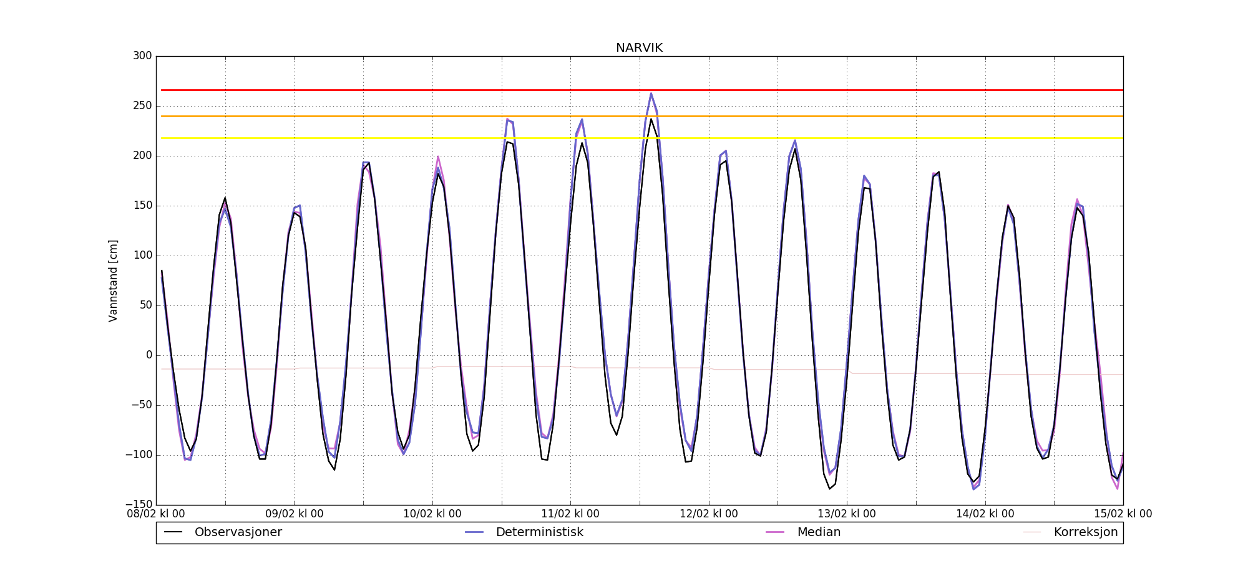Click the 15/02 kl 00 x-axis label

(1123, 514)
